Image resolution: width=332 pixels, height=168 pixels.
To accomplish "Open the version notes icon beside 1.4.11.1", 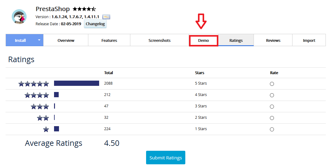I will click(x=106, y=17).
